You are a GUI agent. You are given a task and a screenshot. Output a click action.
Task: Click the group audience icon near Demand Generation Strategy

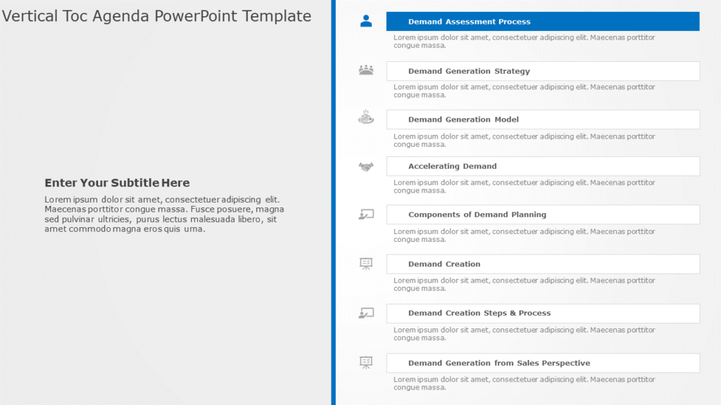point(365,68)
